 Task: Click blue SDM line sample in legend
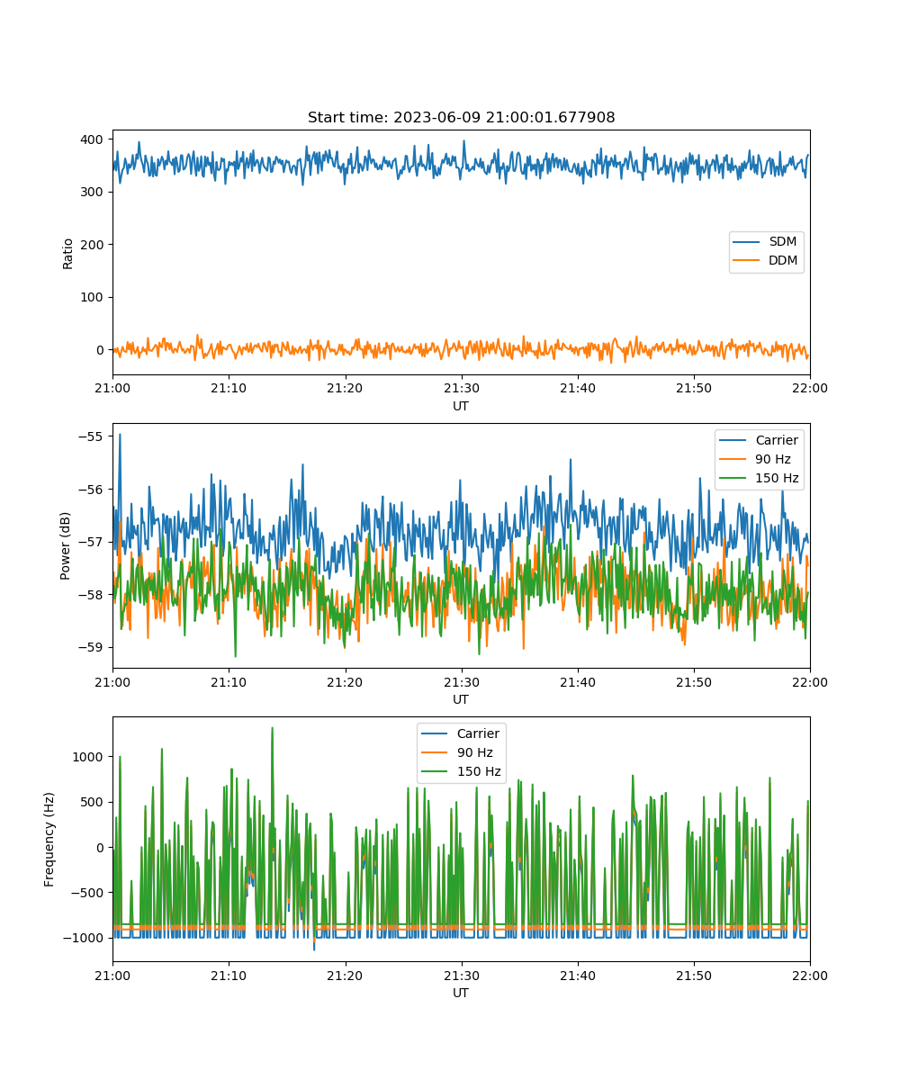pos(748,242)
